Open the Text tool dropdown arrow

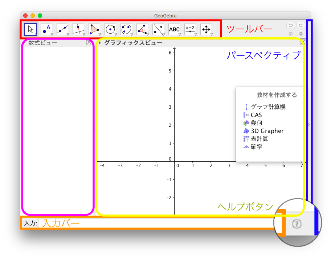tap(180, 34)
